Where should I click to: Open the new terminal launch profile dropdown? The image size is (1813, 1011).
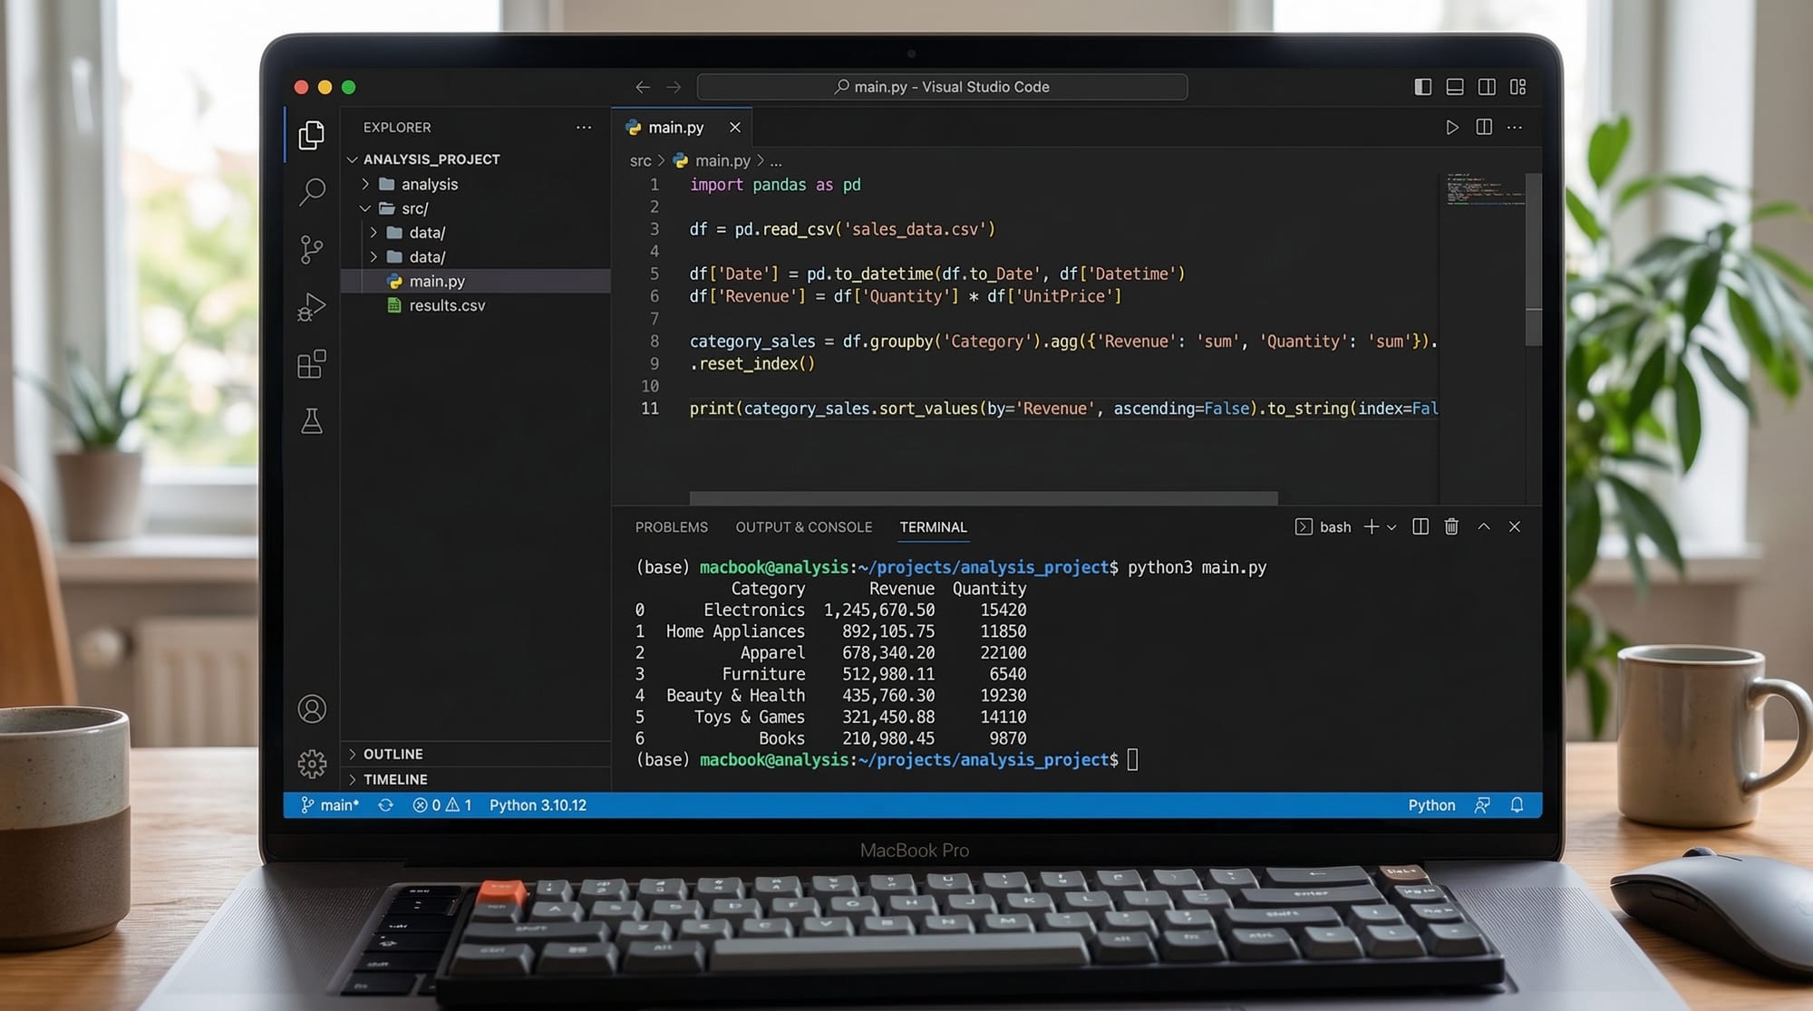[1391, 527]
